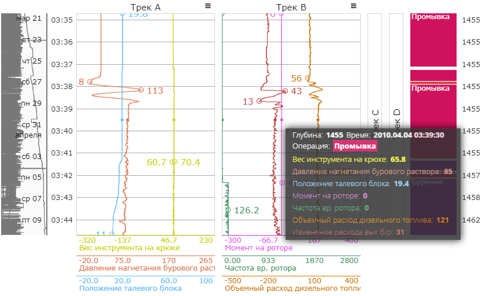Screen dimensions: 482x296
Task: Click the 03:44 time label
Action: [x=62, y=220]
